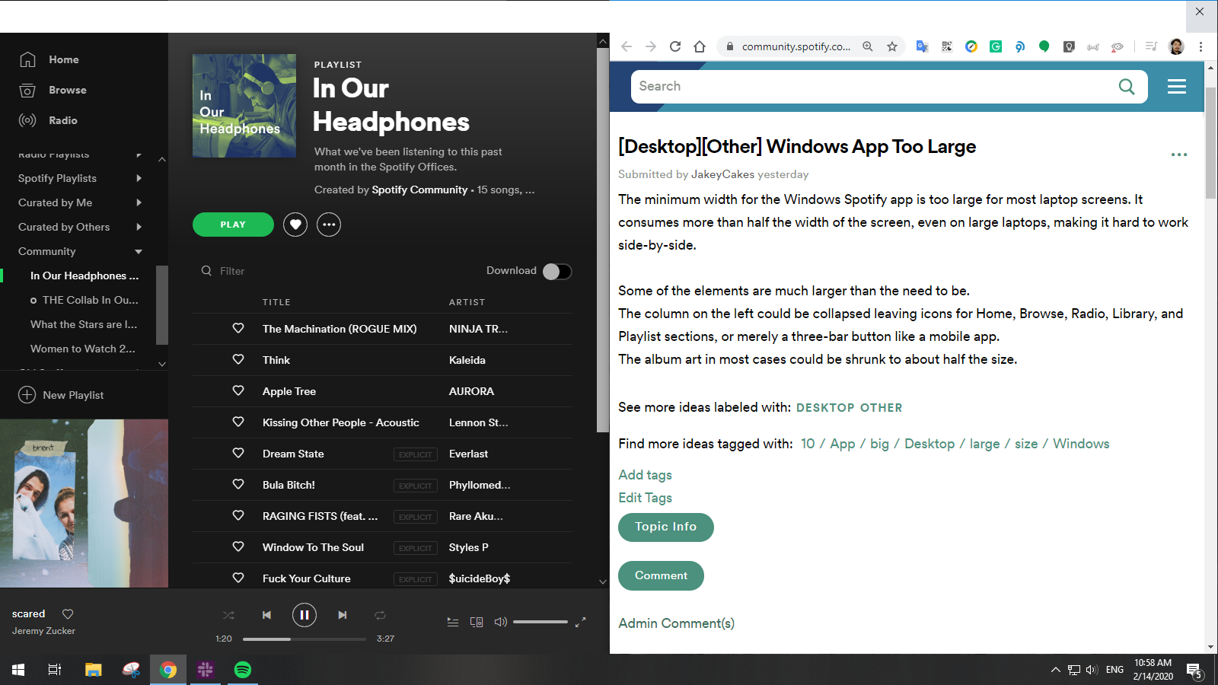Pause the current song
Image resolution: width=1218 pixels, height=685 pixels.
[x=304, y=615]
